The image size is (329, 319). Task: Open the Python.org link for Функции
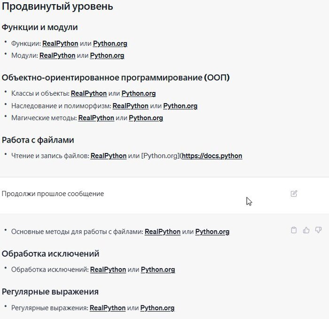[x=110, y=44]
